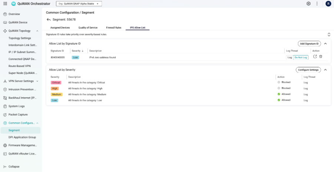The image size is (334, 172).
Task: Collapse Allow List by Signature ID section
Action: coord(325,44)
